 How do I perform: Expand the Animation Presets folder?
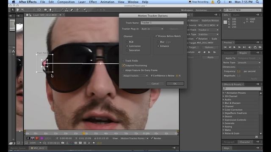click(x=224, y=93)
